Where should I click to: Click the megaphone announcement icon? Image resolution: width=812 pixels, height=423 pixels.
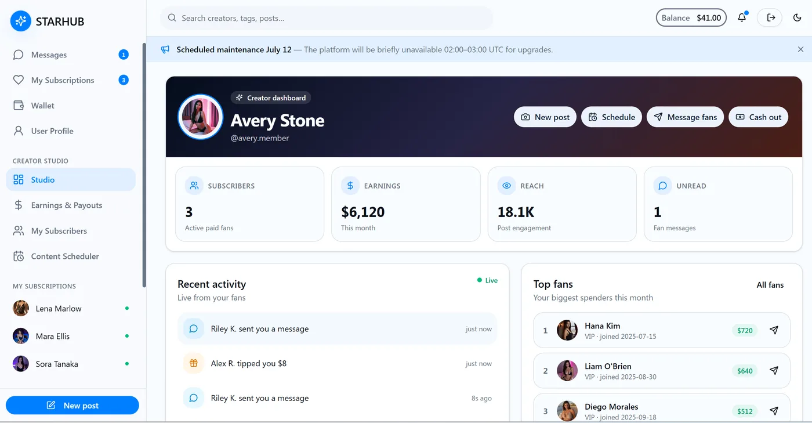click(x=165, y=49)
